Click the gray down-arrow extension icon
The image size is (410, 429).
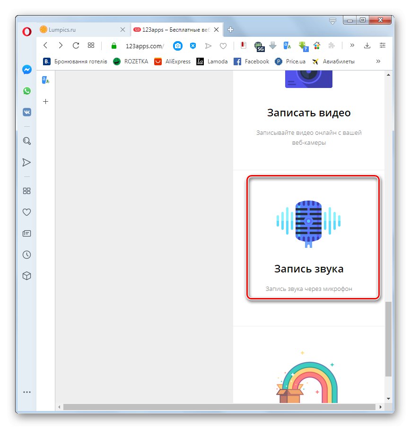[273, 45]
